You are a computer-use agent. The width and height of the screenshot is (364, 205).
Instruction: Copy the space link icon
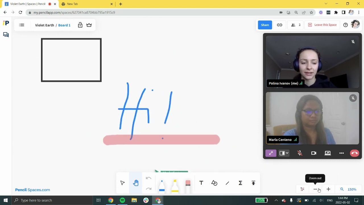coord(280,25)
